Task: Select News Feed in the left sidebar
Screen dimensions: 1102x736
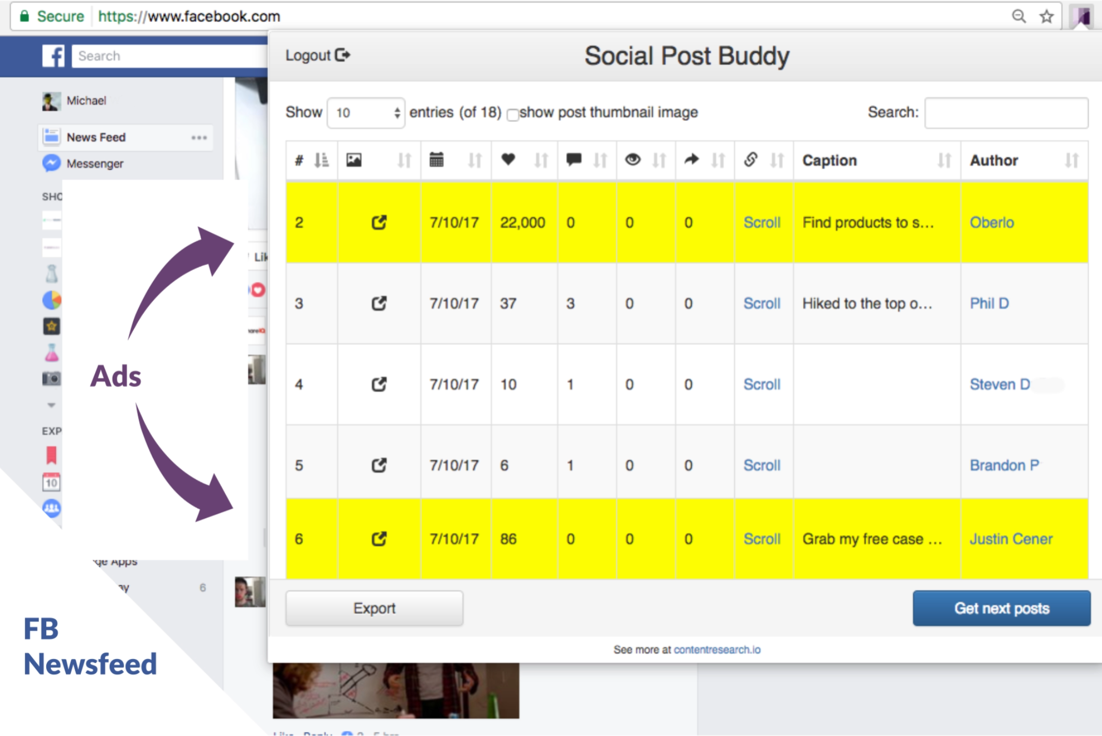Action: [96, 137]
